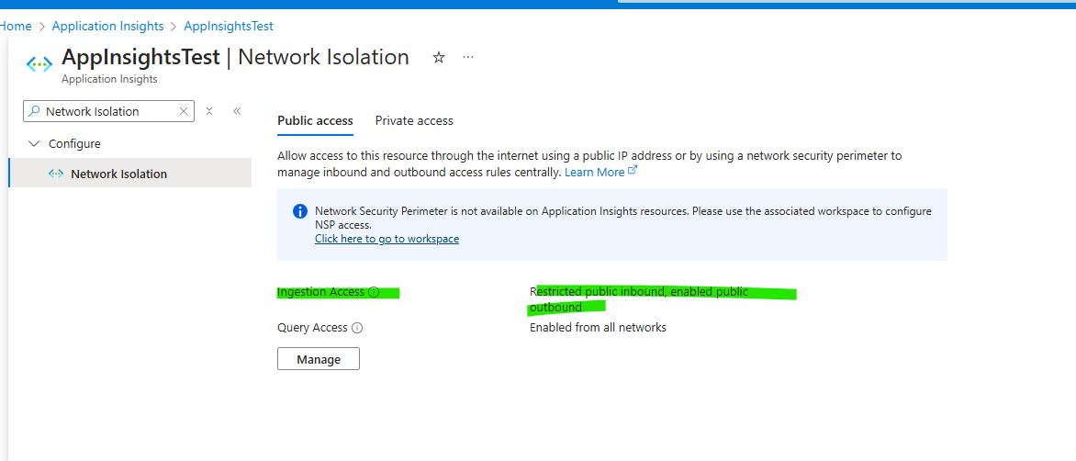Click the blue info icon in the banner
The image size is (1076, 461).
click(299, 212)
